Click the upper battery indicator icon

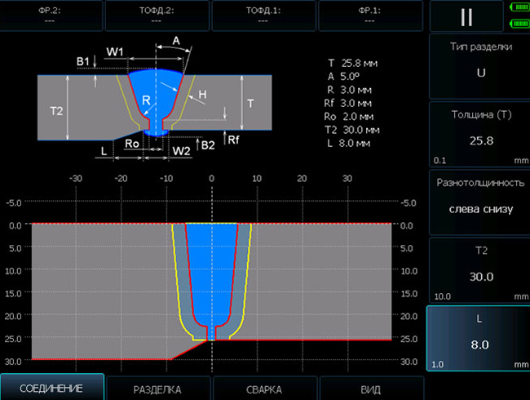(x=519, y=10)
